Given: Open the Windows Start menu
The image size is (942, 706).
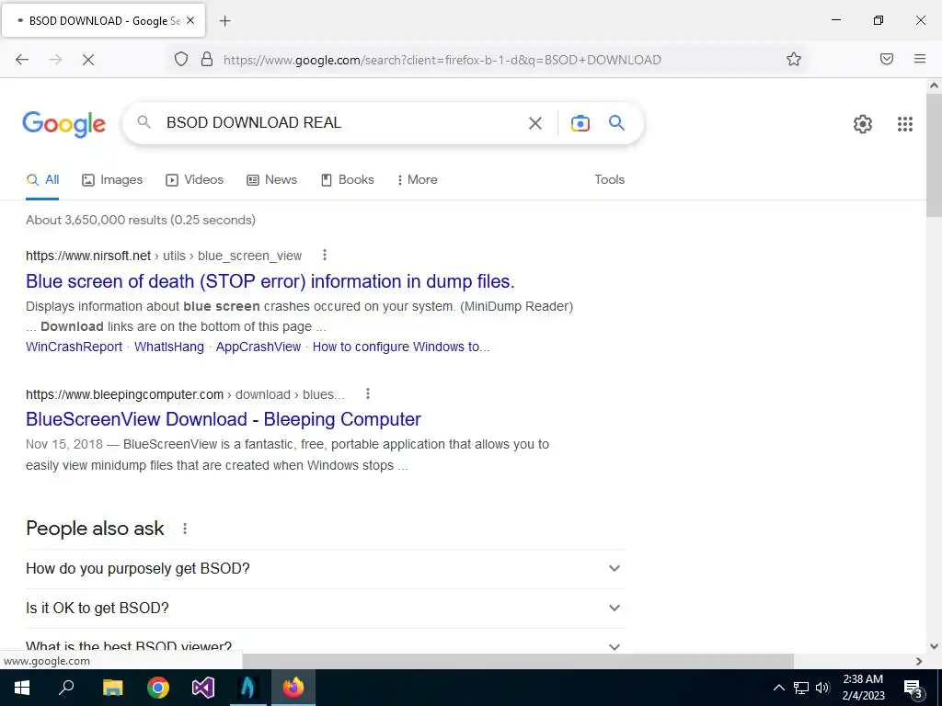Looking at the screenshot, I should coord(22,688).
